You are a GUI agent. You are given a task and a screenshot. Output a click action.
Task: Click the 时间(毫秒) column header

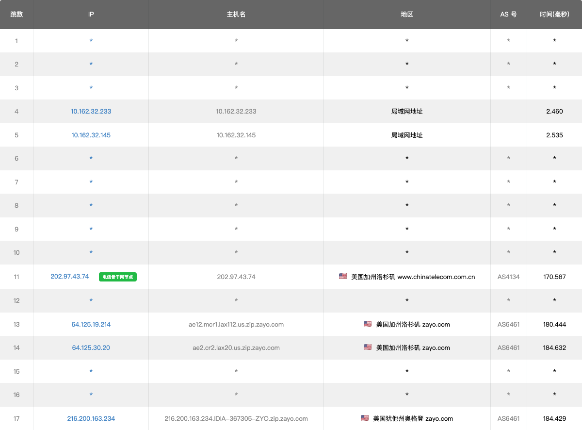[554, 14]
